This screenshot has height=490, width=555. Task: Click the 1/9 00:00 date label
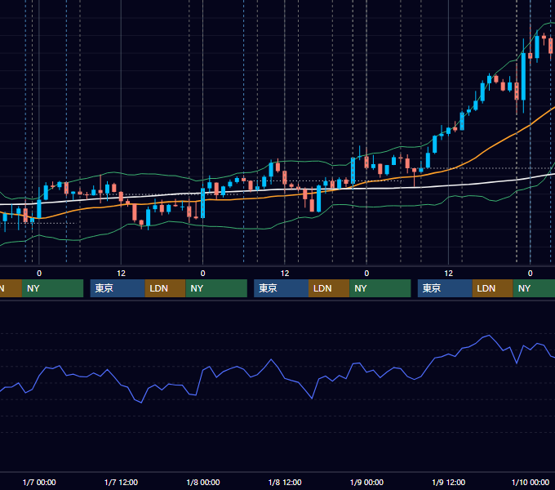click(366, 482)
